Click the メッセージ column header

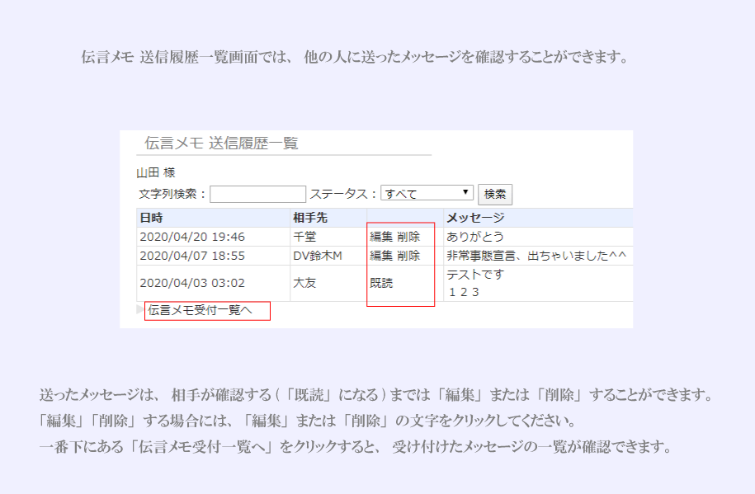[x=475, y=218]
